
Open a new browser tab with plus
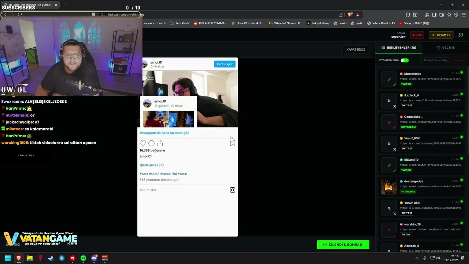(x=65, y=5)
